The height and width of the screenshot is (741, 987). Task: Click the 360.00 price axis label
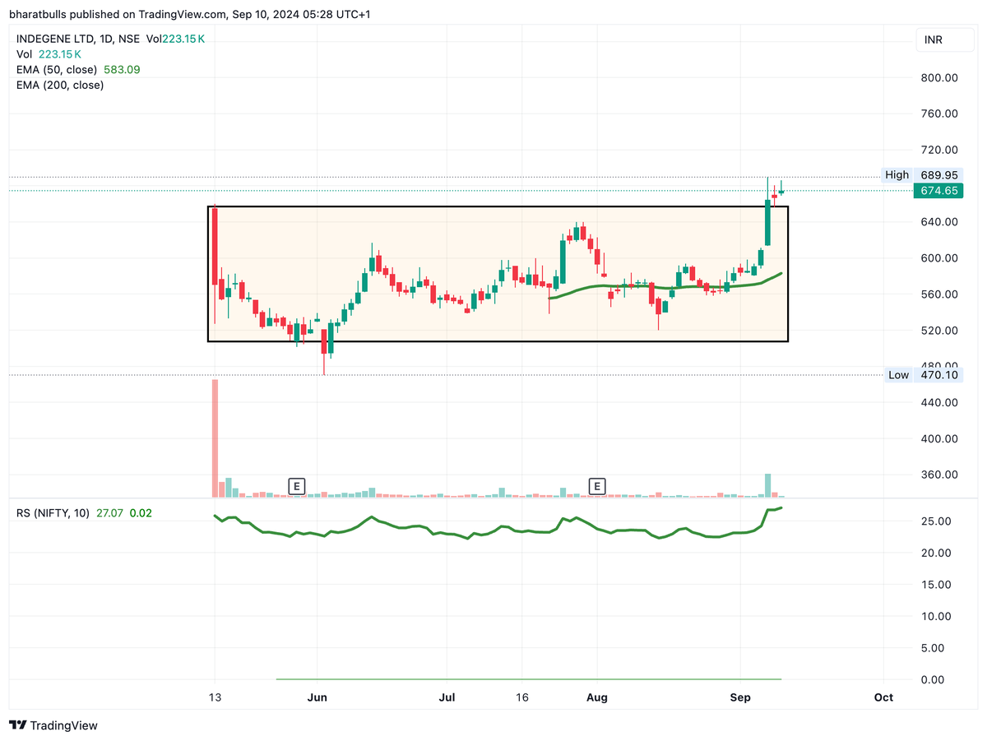pyautogui.click(x=940, y=475)
